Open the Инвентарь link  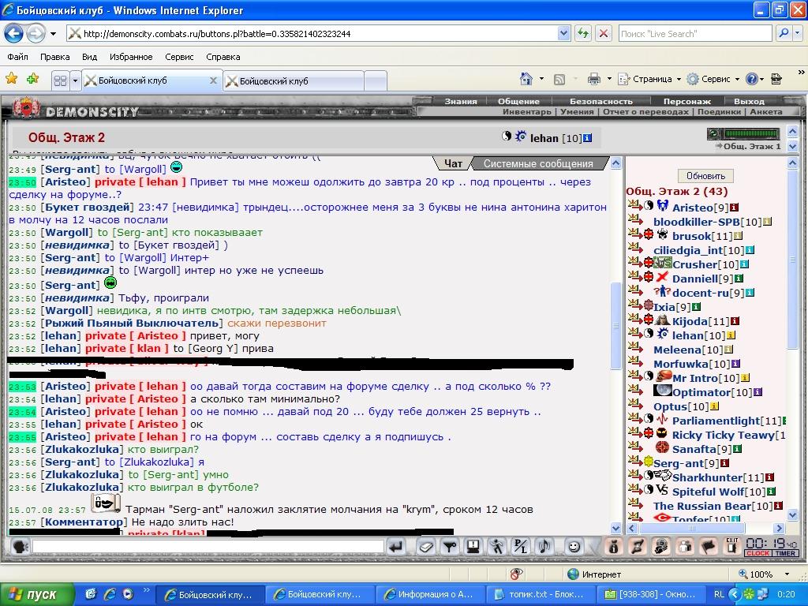pyautogui.click(x=526, y=111)
